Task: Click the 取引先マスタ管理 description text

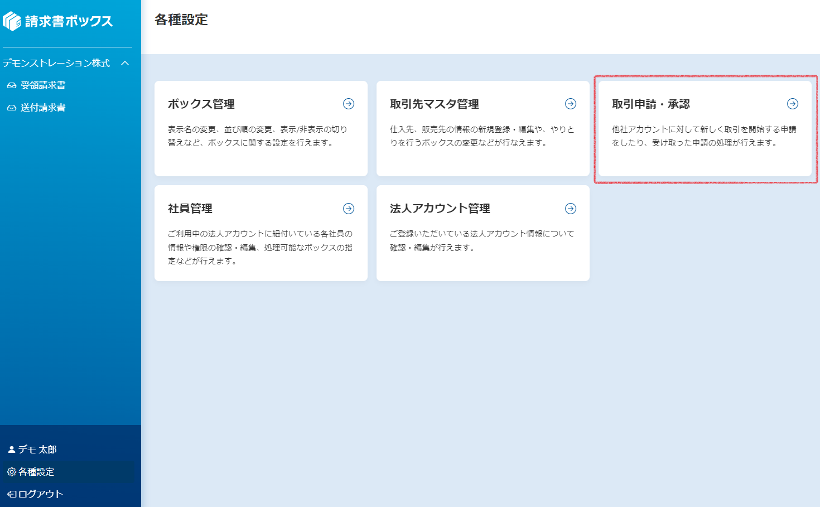Action: click(482, 136)
